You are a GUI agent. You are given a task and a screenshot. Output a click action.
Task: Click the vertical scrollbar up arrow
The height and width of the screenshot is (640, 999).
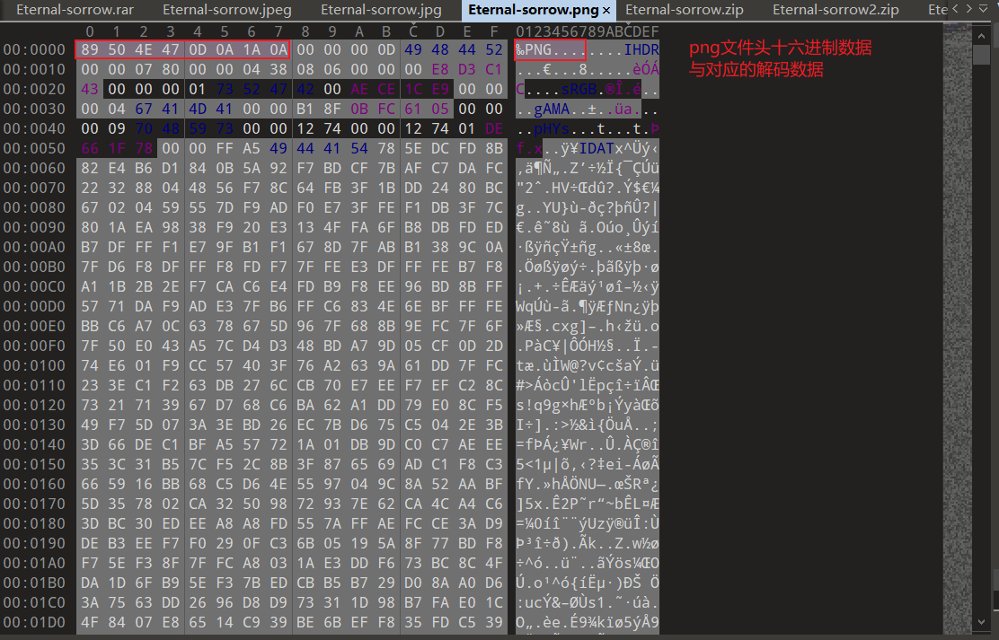[x=981, y=36]
